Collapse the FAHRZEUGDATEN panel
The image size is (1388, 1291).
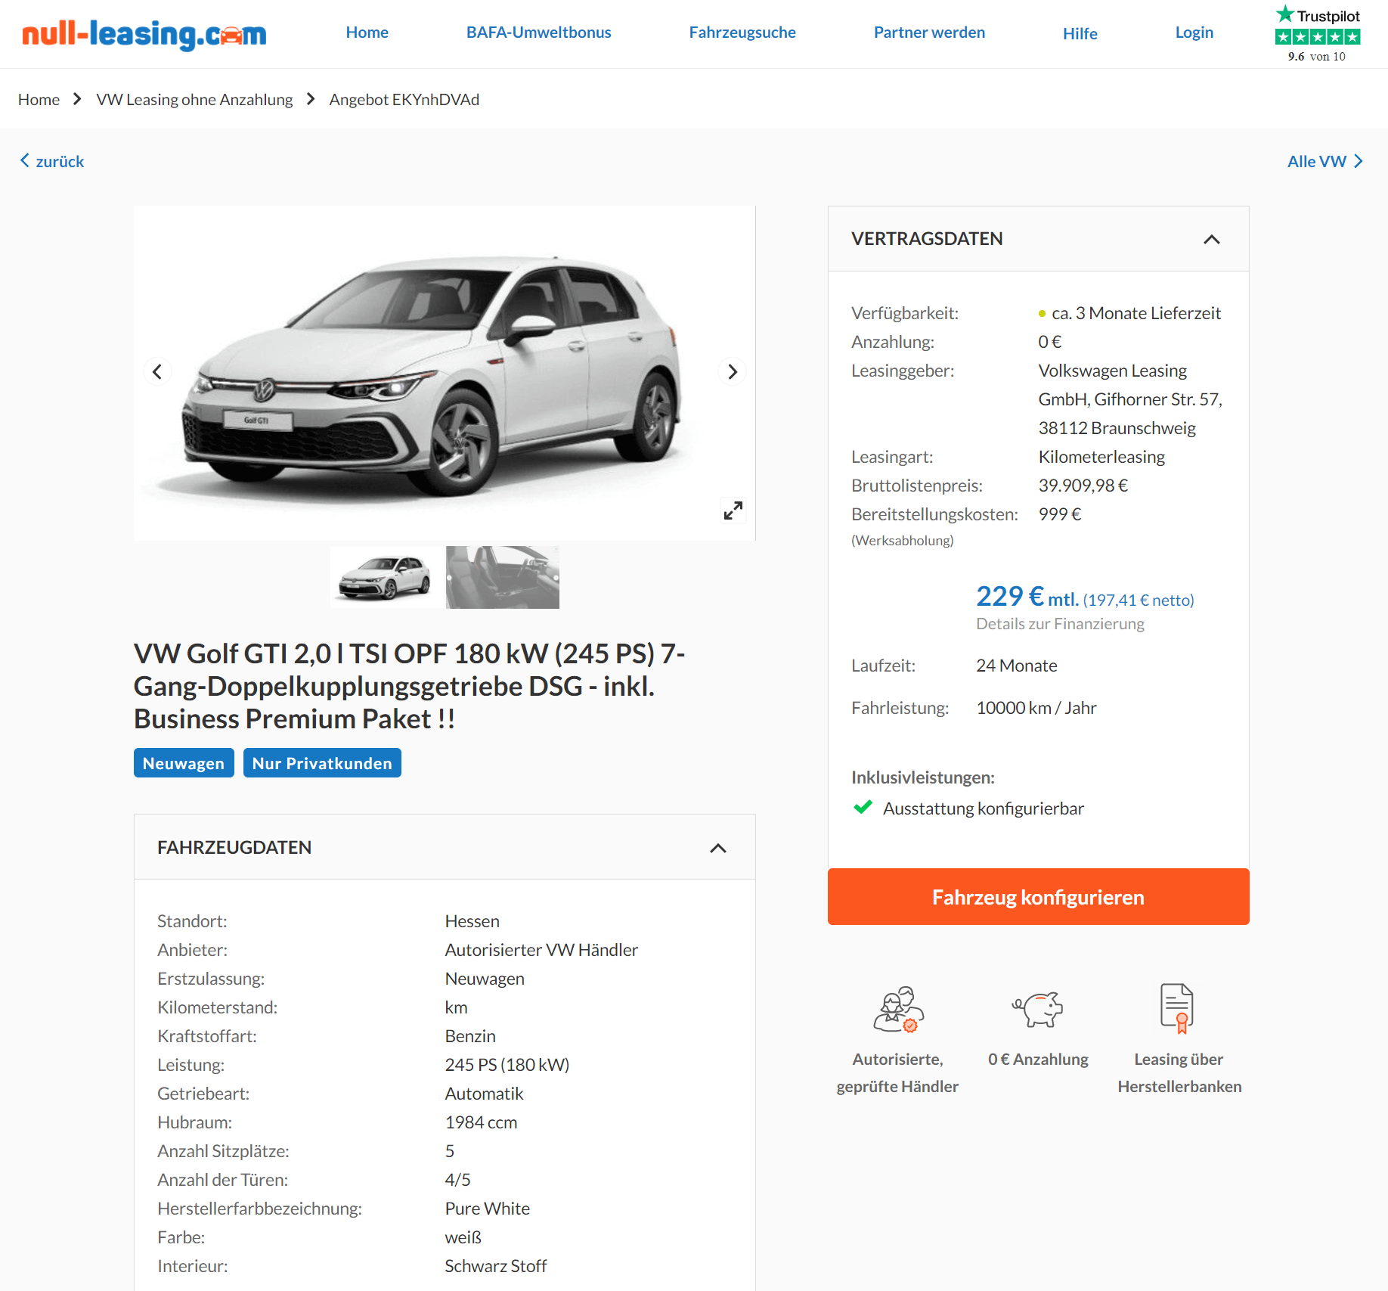click(718, 848)
